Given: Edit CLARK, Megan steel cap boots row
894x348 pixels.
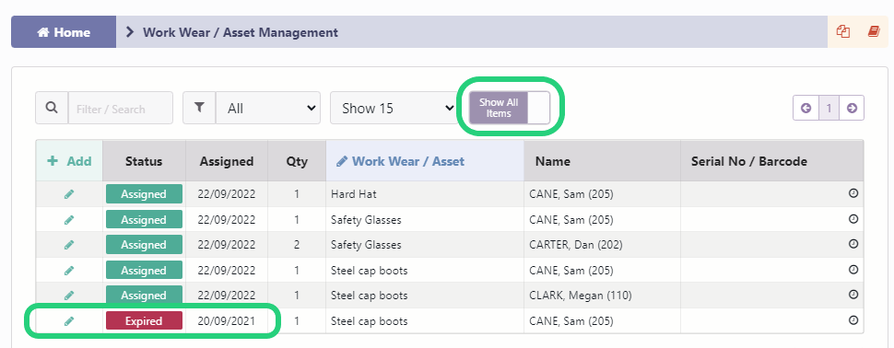Looking at the screenshot, I should coord(69,296).
